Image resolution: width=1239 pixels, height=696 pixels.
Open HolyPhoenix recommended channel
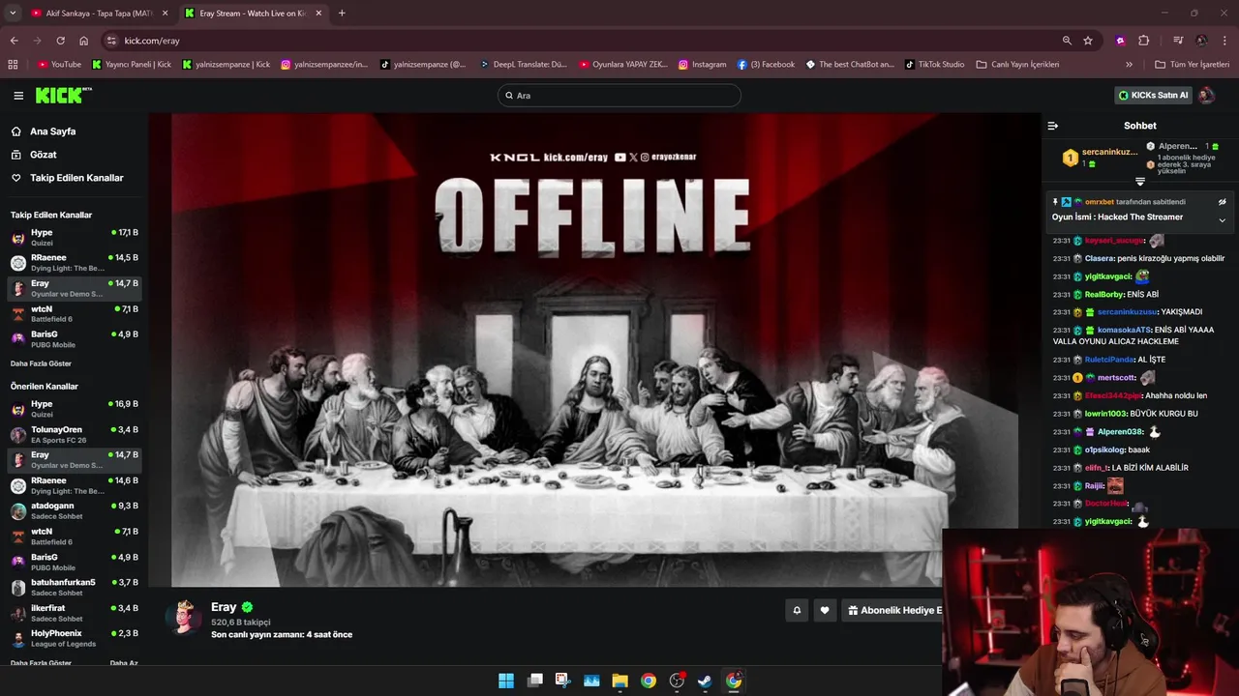pyautogui.click(x=74, y=638)
